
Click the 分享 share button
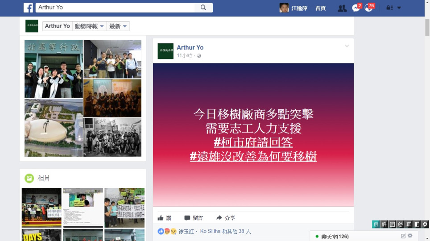(225, 218)
